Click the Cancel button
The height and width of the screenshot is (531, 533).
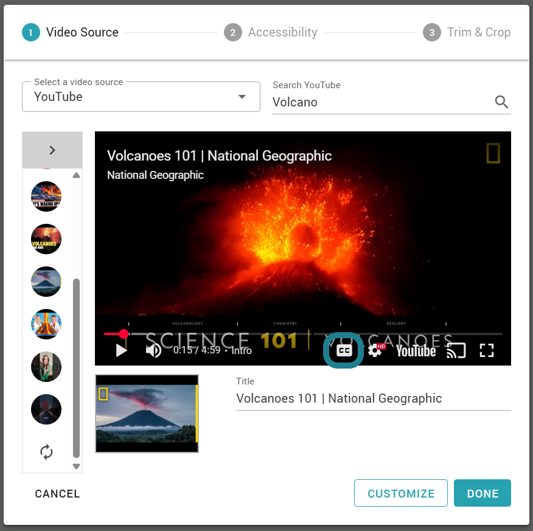(57, 493)
